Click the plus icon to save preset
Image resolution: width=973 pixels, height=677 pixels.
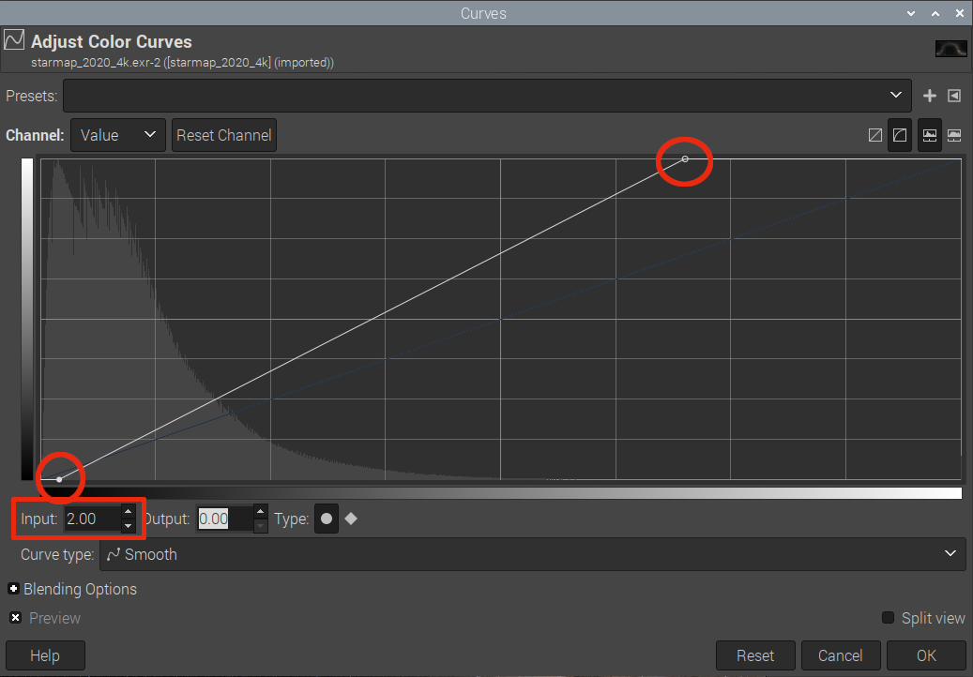click(x=930, y=96)
